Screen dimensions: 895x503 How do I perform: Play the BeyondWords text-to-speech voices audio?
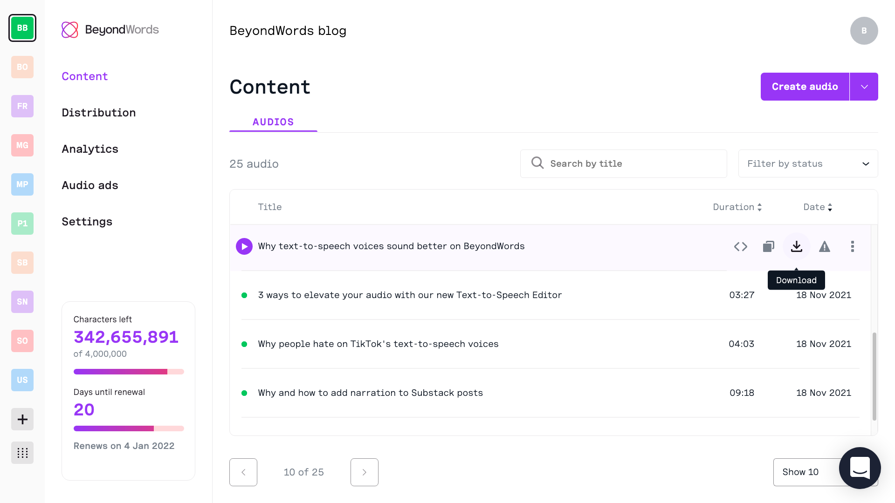point(244,246)
